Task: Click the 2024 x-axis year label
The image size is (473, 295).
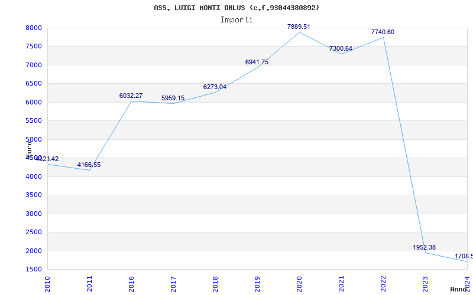Action: (x=467, y=284)
